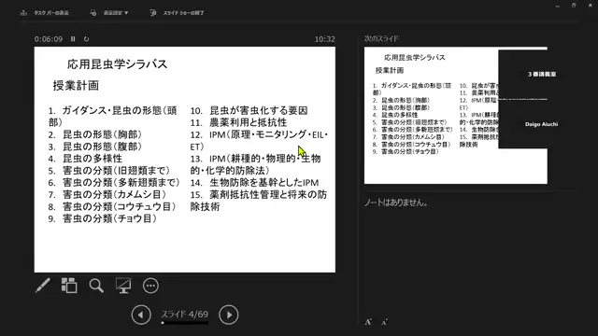Click item 14 生物防除を基幹としたIPM
This screenshot has height=336, width=598.
(255, 183)
